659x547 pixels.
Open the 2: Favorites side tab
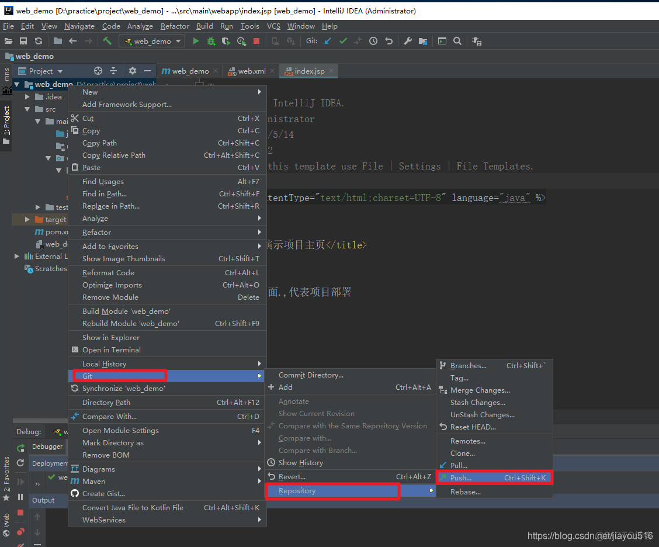pos(6,479)
